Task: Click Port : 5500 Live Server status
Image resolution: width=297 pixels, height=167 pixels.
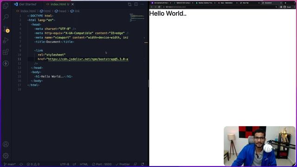Action: (x=102, y=164)
